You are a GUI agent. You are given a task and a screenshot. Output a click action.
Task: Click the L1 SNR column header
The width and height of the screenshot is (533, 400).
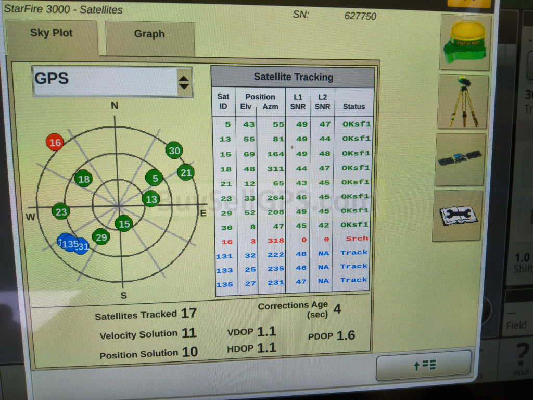(298, 102)
